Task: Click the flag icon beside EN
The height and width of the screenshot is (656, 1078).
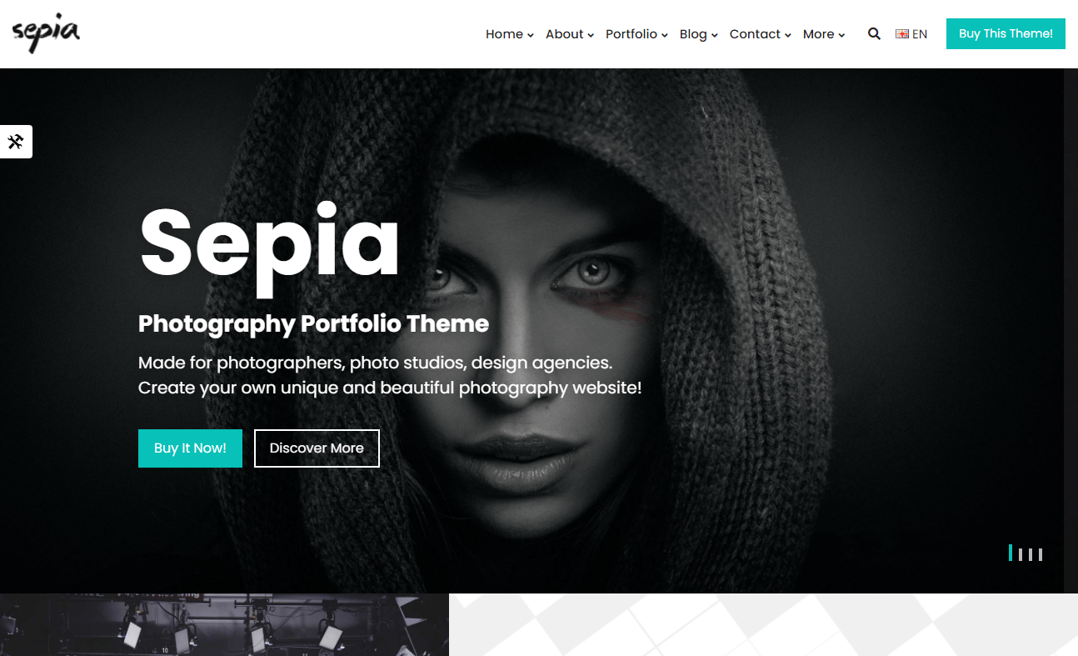Action: (902, 34)
